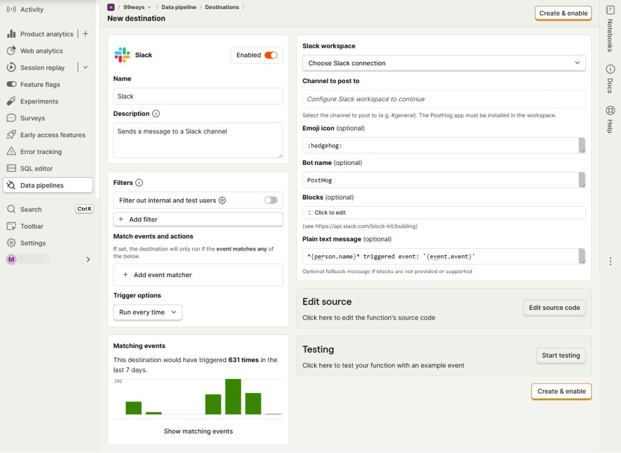Click Start testing button

point(561,355)
